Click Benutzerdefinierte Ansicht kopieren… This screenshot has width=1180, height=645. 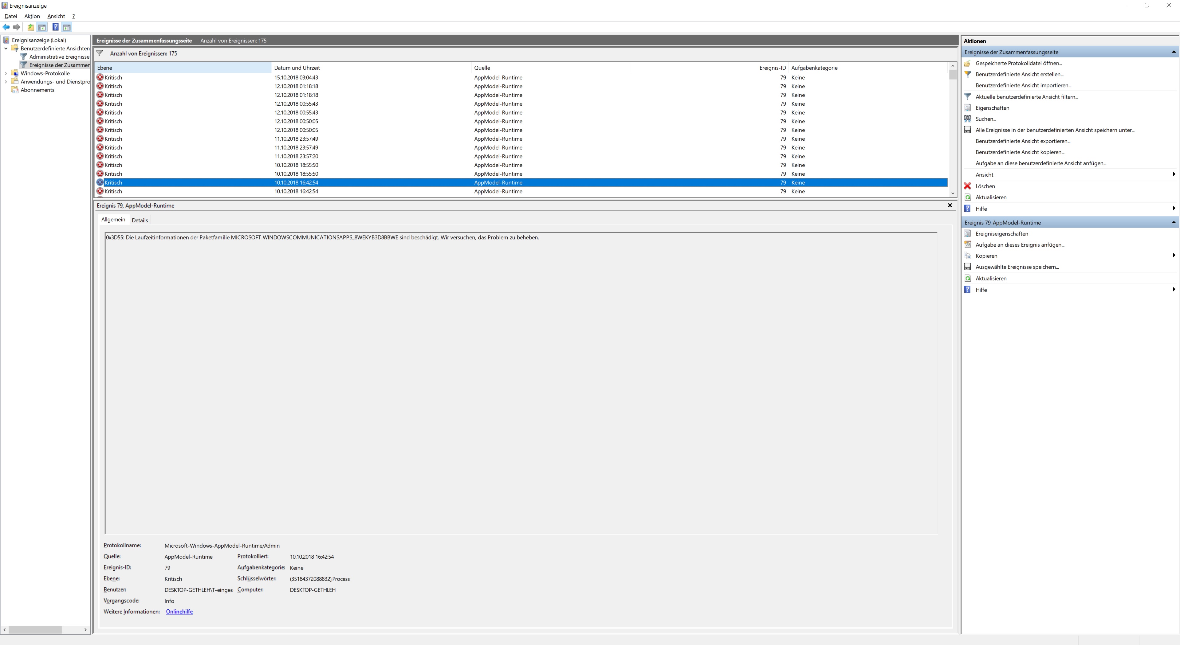(x=1020, y=152)
